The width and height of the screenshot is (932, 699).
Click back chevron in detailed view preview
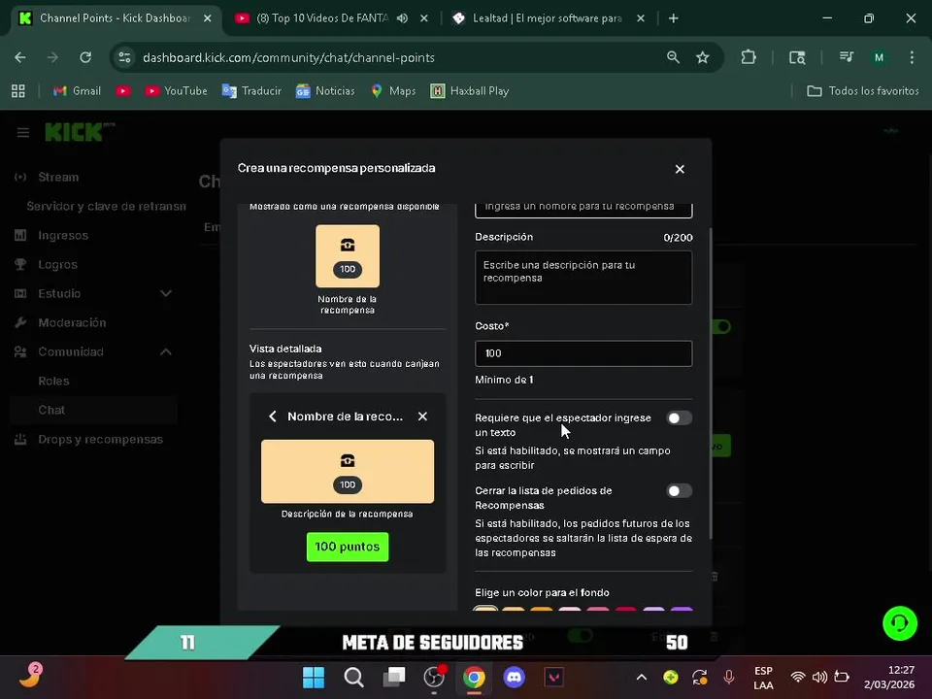[272, 416]
